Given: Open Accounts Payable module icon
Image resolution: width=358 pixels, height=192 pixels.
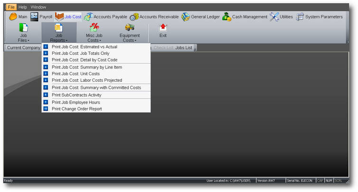Looking at the screenshot, I should click(88, 17).
